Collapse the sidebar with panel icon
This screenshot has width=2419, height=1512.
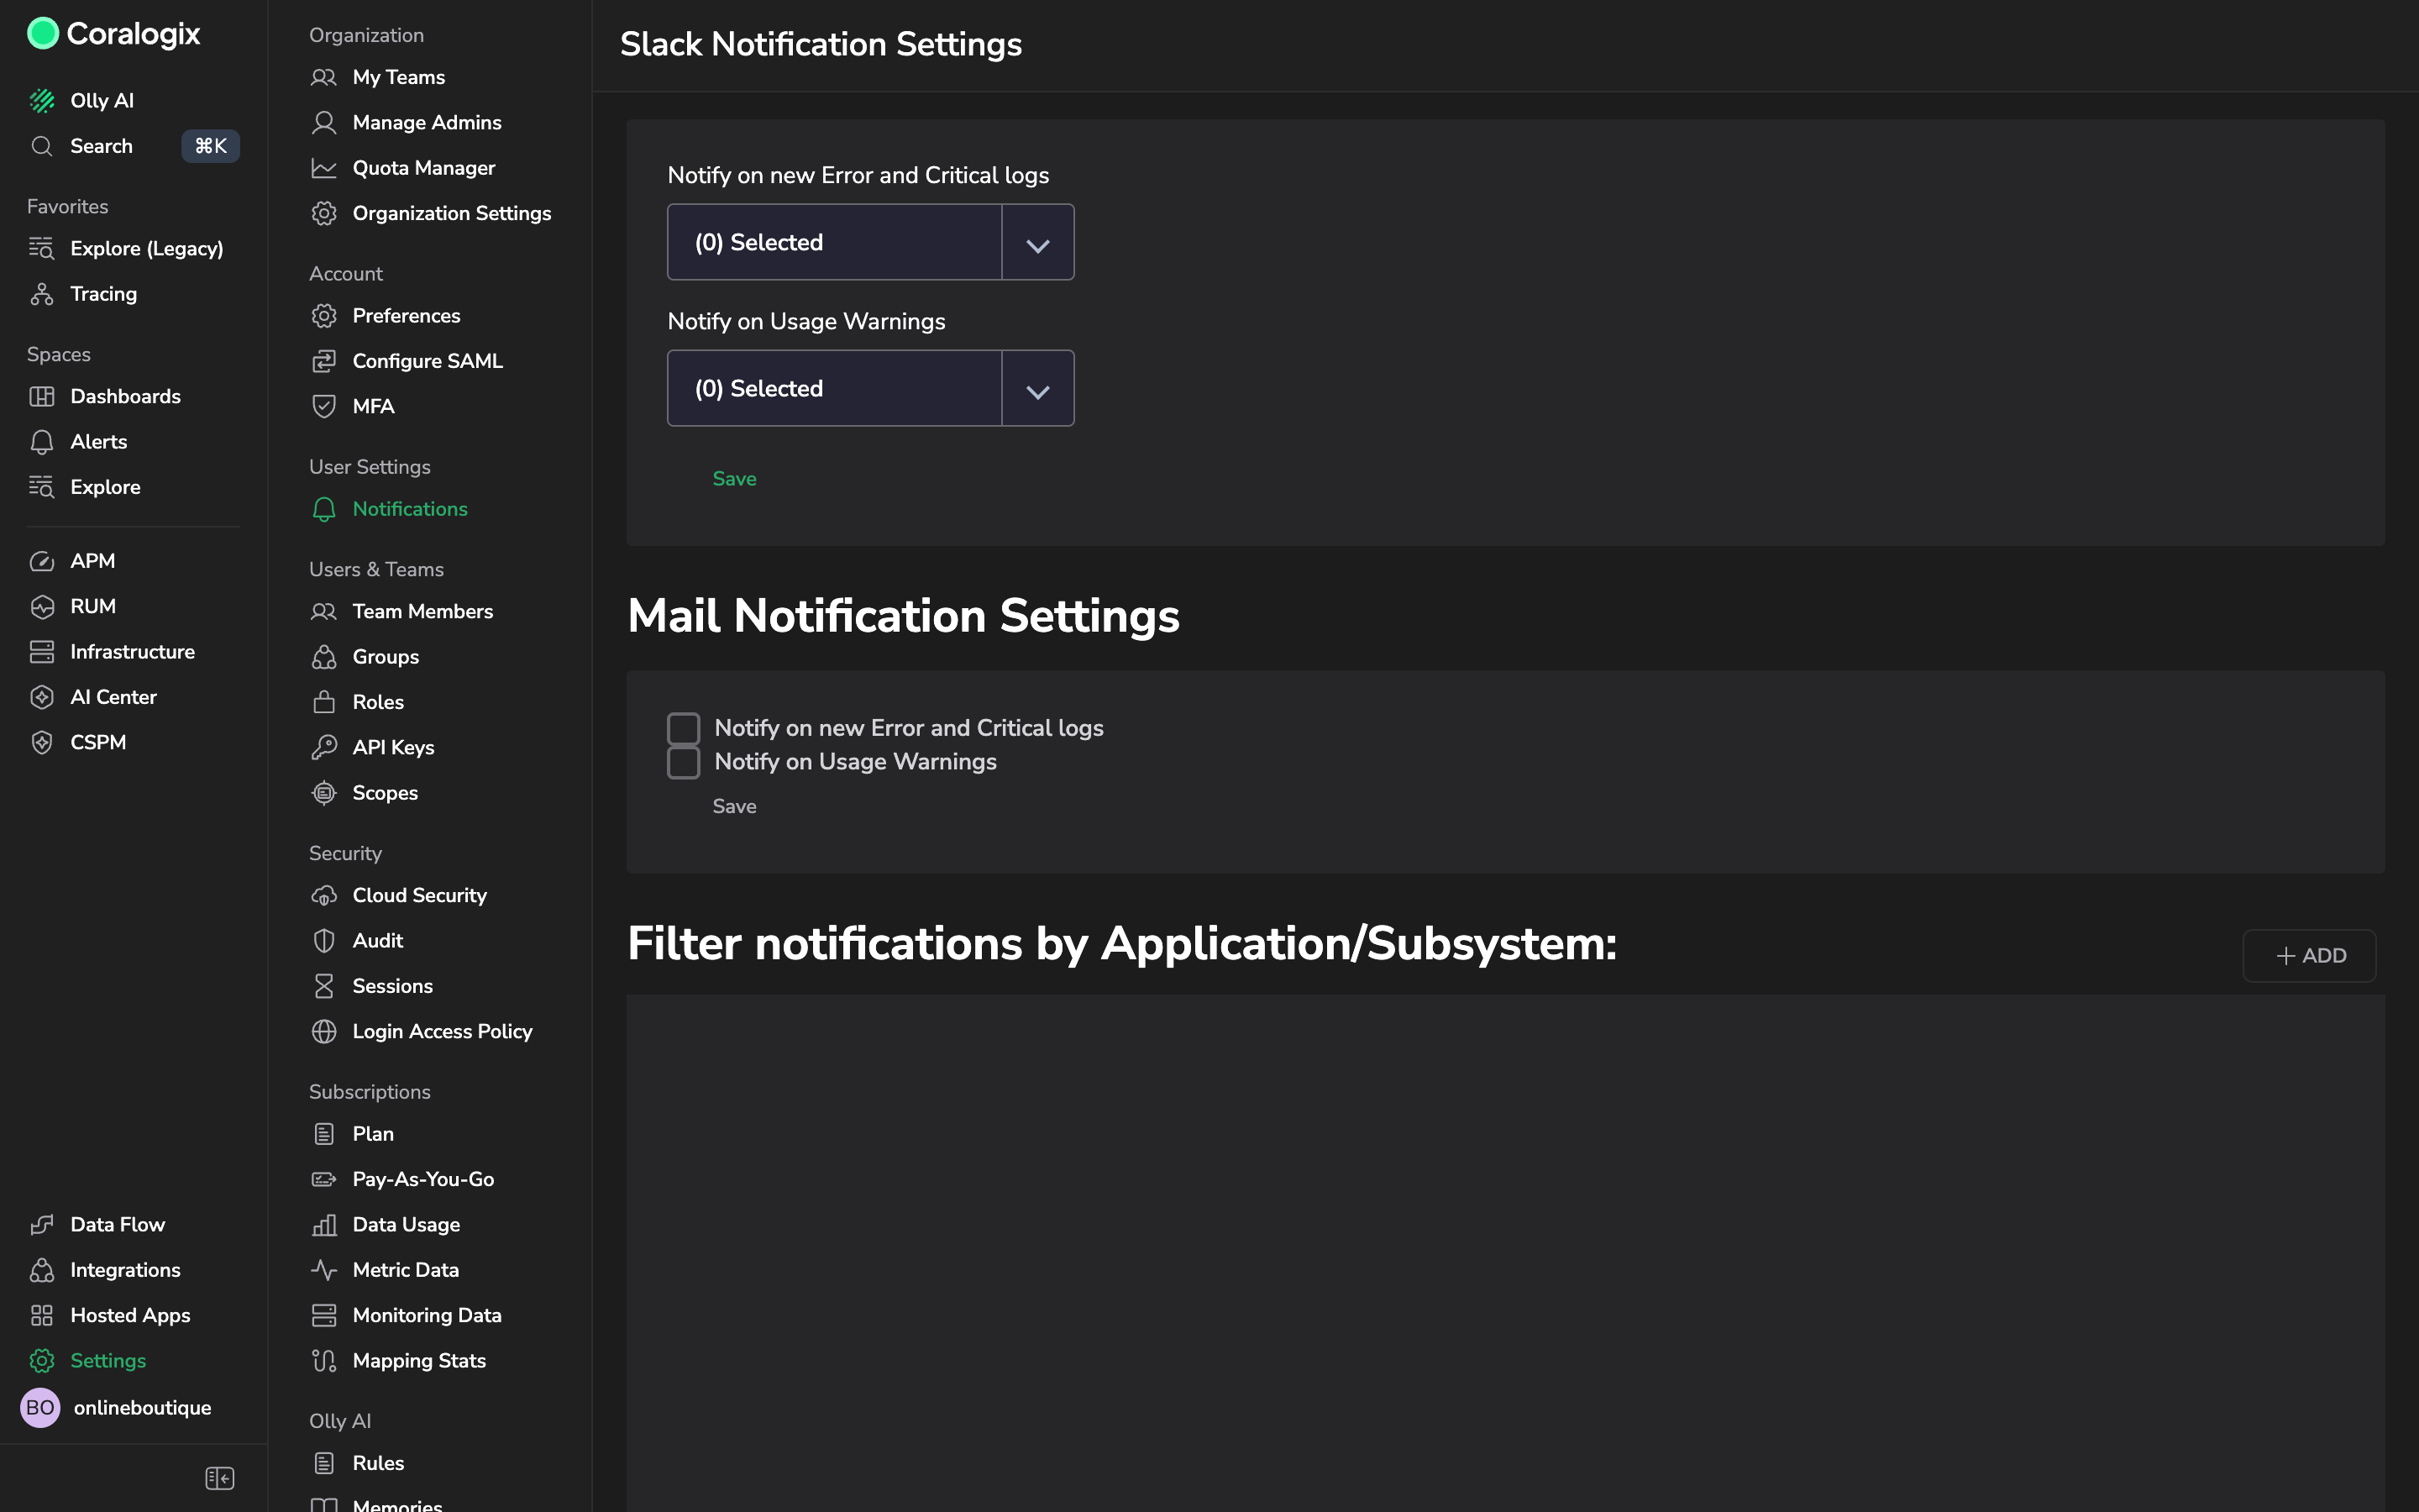coord(220,1478)
